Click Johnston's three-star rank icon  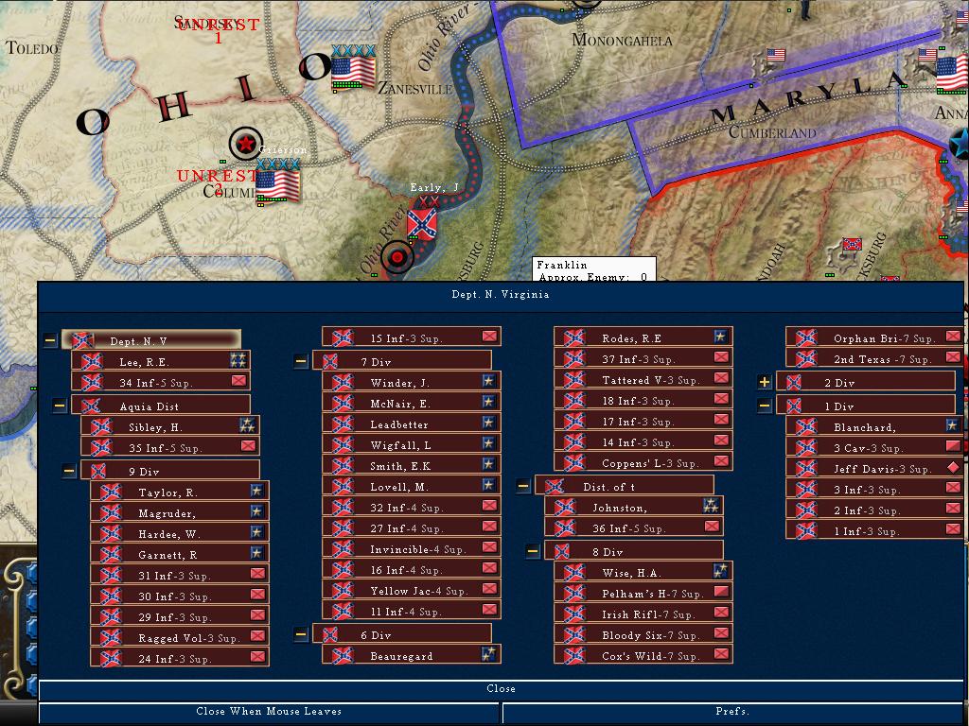point(711,507)
